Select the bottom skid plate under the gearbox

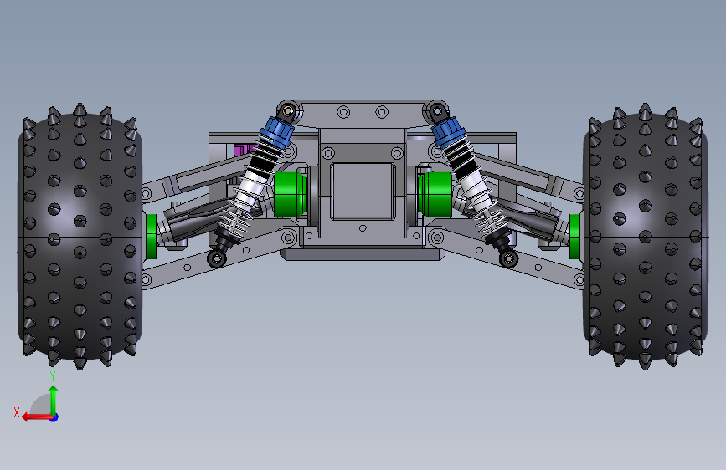(363, 254)
